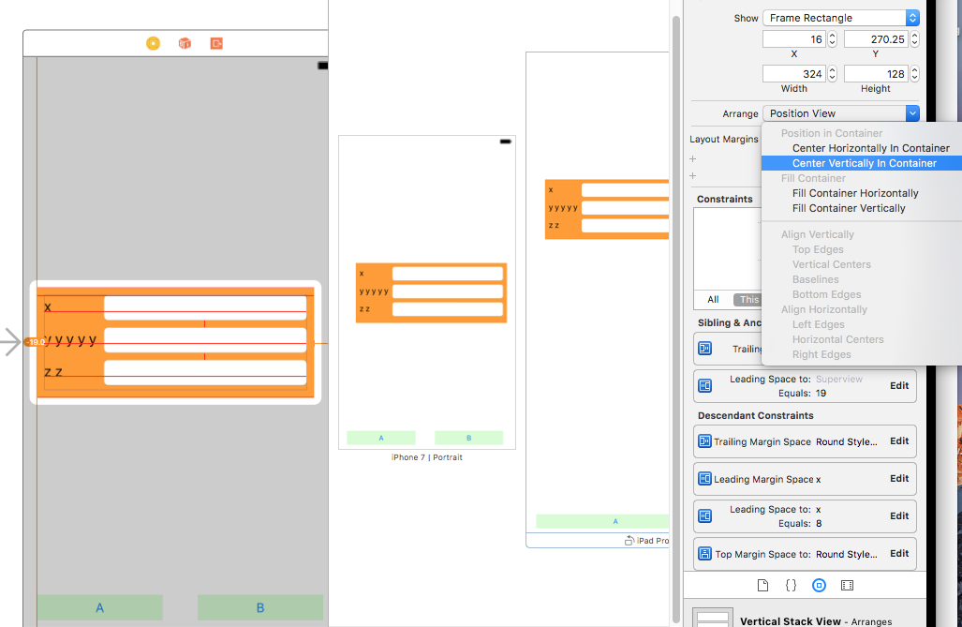Open the Show Frame Rectangle dropdown

tap(840, 18)
